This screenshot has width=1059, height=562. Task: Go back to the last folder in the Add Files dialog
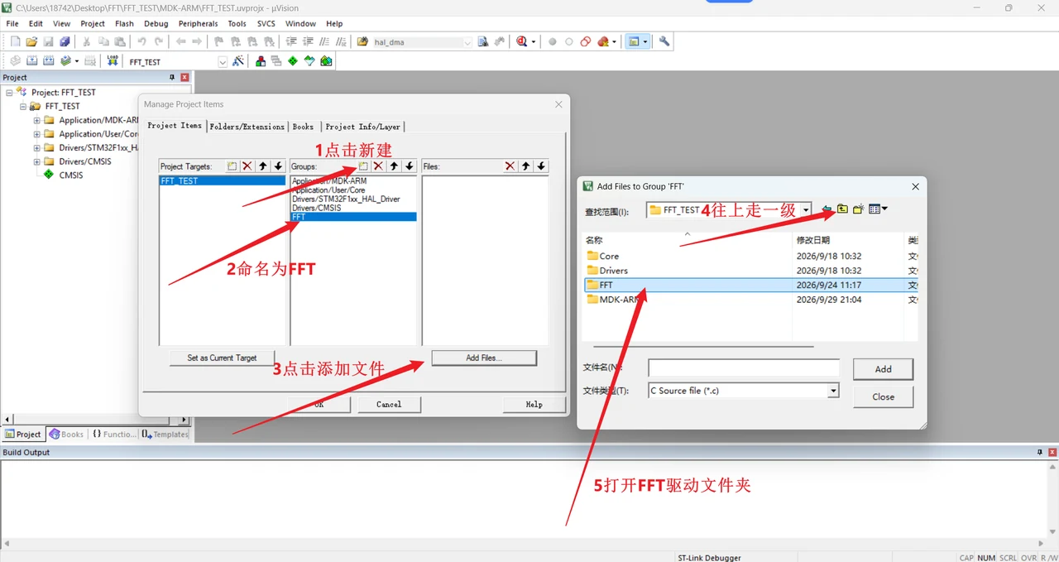click(827, 209)
